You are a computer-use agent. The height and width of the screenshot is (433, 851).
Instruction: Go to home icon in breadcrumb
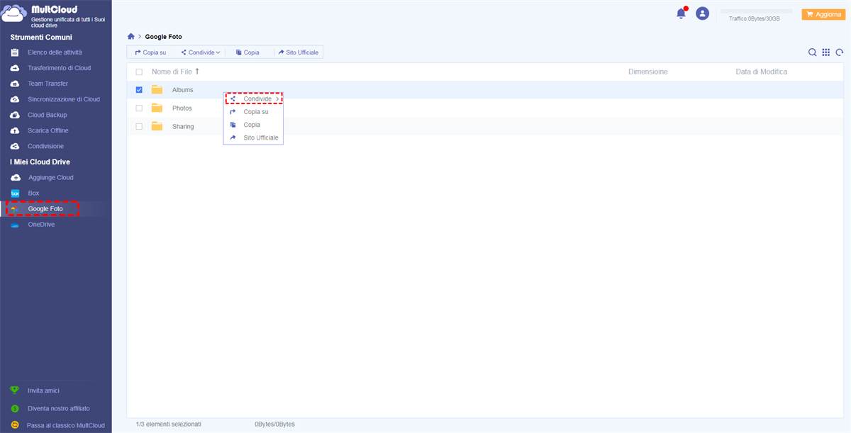coord(130,36)
